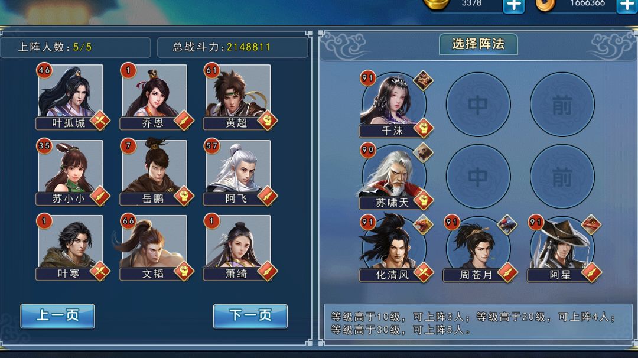This screenshot has width=638, height=358.
Task: Click the fist icon on 岳鹏
Action: point(184,197)
